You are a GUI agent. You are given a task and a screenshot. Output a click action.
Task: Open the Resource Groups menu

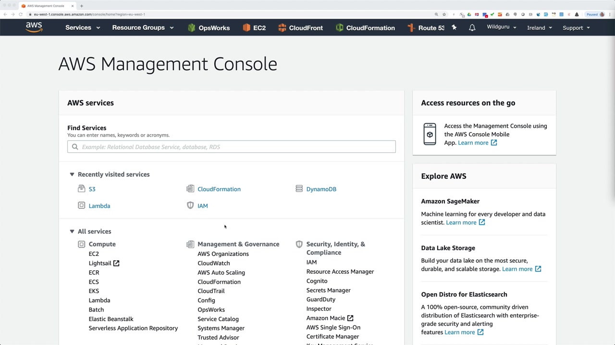(143, 28)
